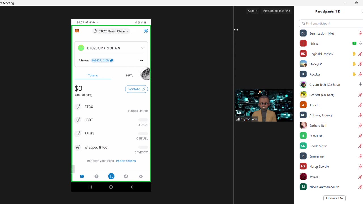Click the Crypto Tech video thumbnail
The height and width of the screenshot is (204, 363).
click(x=264, y=105)
